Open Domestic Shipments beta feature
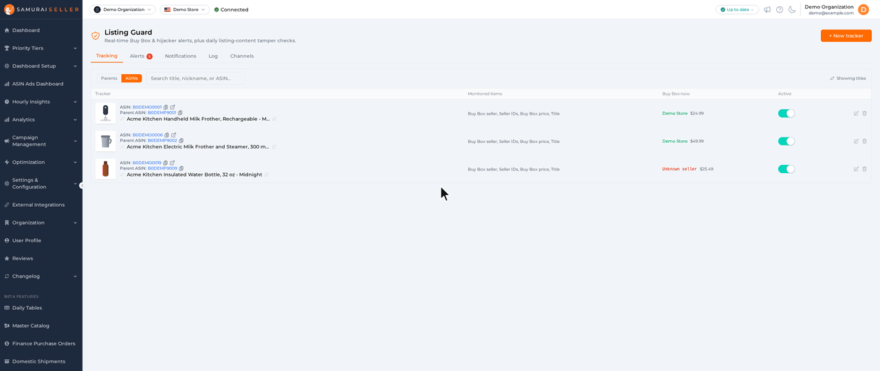The image size is (880, 371). pyautogui.click(x=41, y=361)
